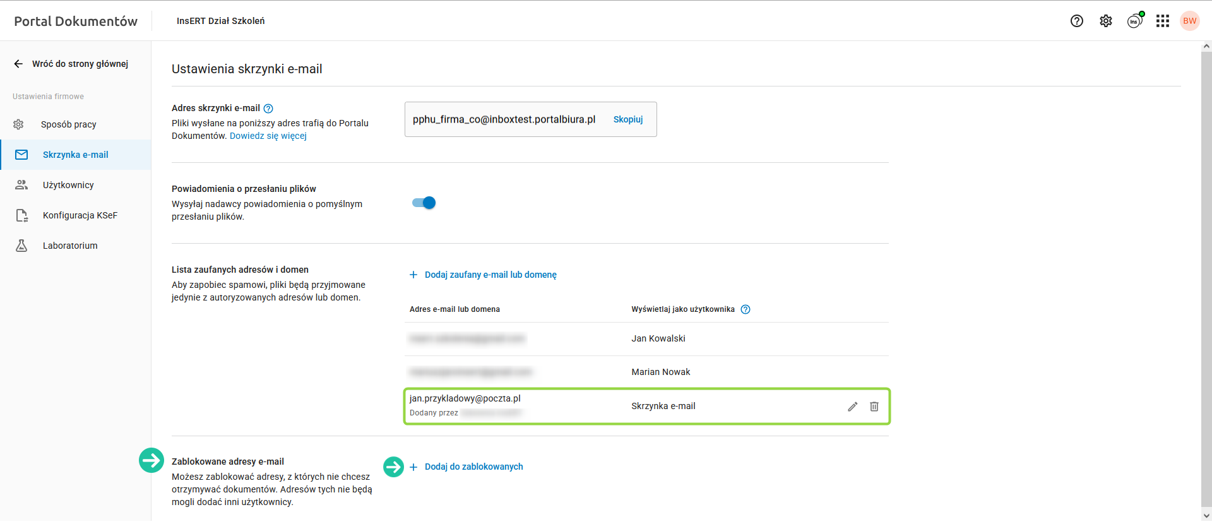Click help icon next to Adres skrzynki e-mail
The height and width of the screenshot is (524, 1212).
(268, 109)
